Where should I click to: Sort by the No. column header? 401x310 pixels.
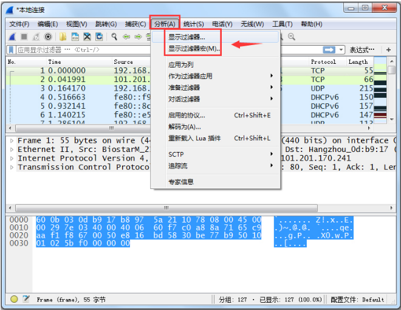click(x=26, y=62)
